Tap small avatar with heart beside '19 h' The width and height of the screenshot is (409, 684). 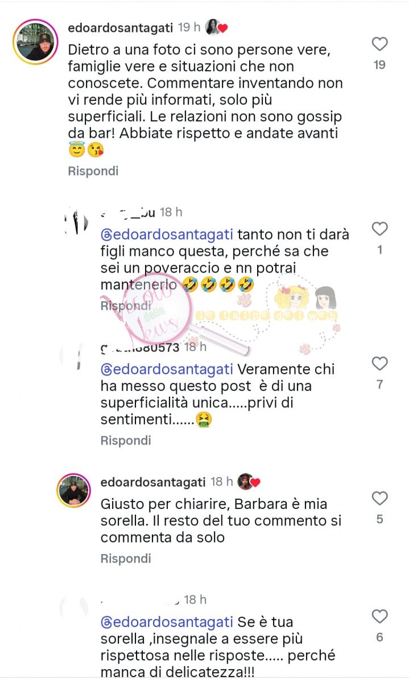pyautogui.click(x=216, y=27)
